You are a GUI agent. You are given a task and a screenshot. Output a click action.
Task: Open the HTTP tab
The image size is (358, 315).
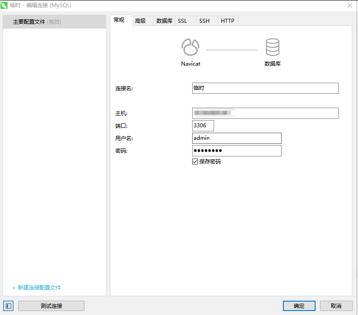tap(228, 21)
